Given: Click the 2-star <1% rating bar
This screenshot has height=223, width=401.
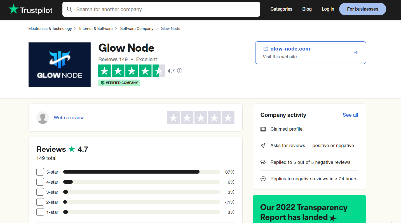Looking at the screenshot, I should point(142,202).
